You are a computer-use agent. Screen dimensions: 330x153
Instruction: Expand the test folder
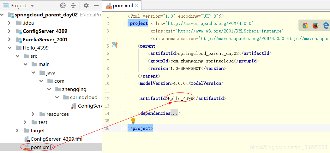point(25,122)
